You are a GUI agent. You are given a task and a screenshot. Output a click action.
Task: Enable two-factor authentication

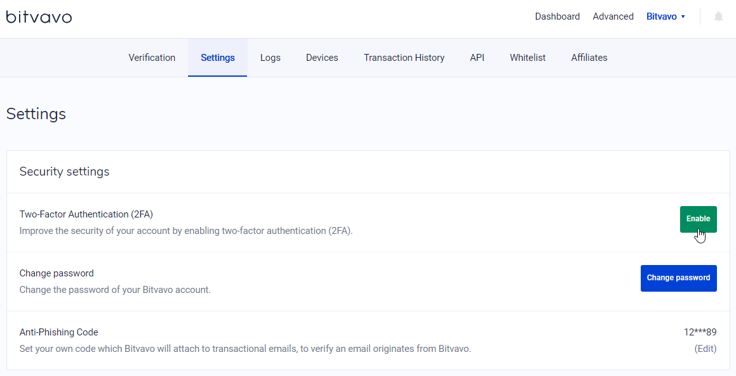(698, 219)
